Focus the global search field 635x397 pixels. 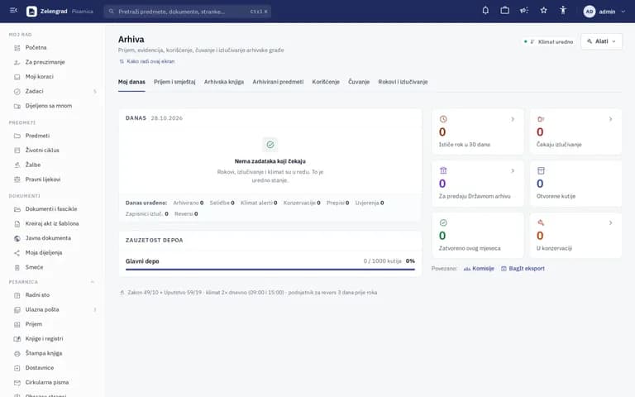(188, 12)
